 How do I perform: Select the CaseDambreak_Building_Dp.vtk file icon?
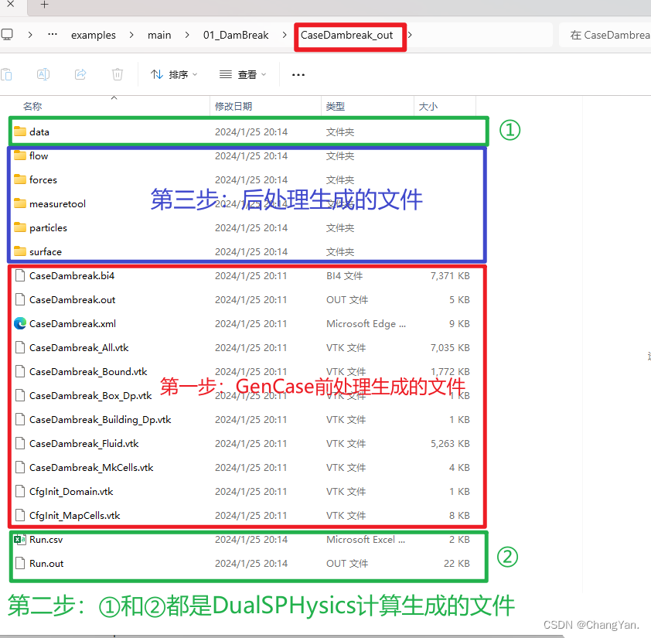pos(20,419)
